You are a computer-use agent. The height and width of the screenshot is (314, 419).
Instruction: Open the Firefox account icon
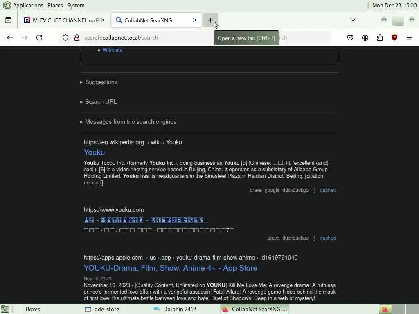[365, 38]
